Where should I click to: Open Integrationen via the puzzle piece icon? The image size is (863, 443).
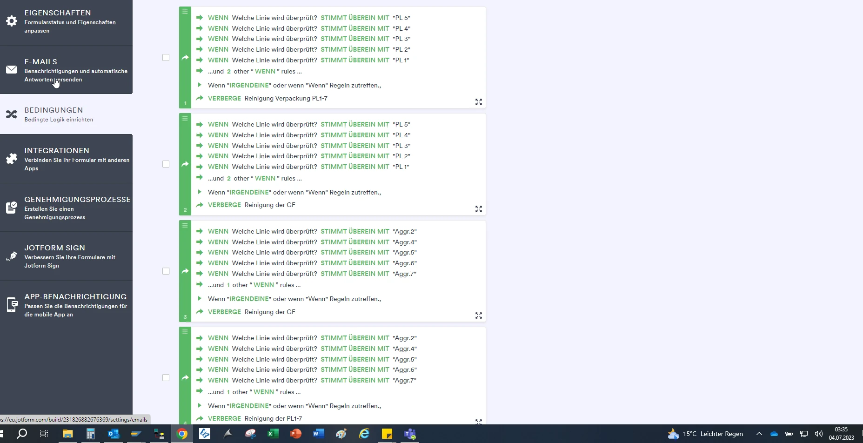pyautogui.click(x=12, y=159)
